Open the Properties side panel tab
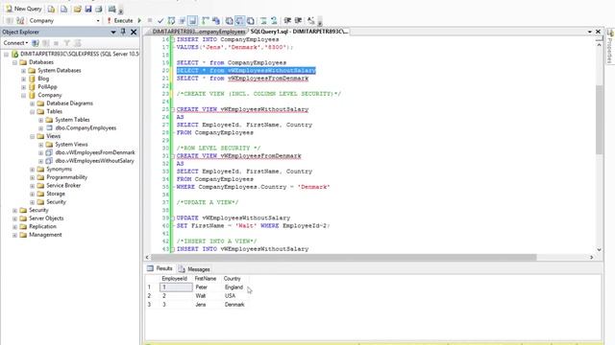The height and width of the screenshot is (345, 615). coord(610,47)
